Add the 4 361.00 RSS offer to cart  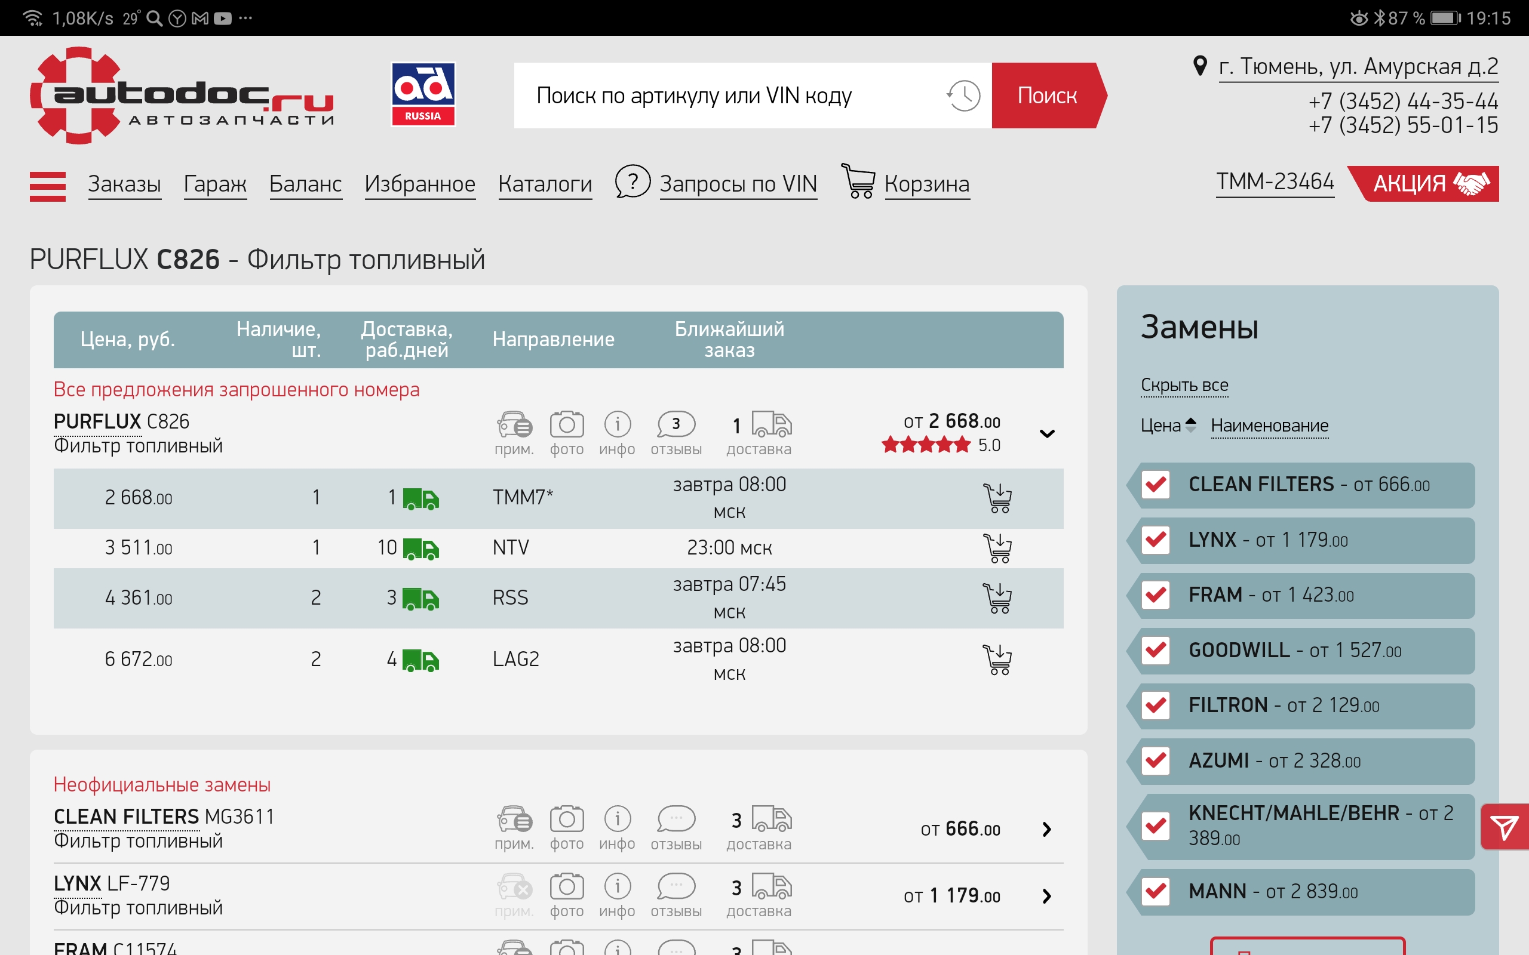click(997, 598)
